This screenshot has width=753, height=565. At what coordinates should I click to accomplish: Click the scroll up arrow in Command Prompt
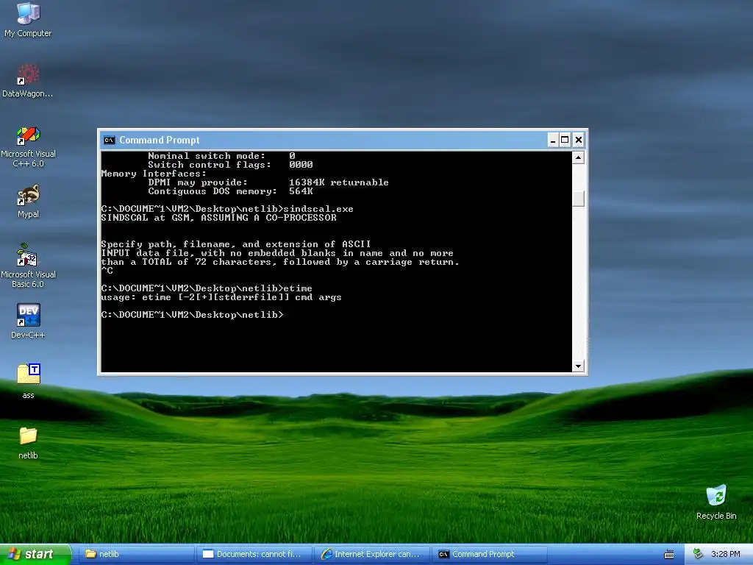(x=578, y=157)
